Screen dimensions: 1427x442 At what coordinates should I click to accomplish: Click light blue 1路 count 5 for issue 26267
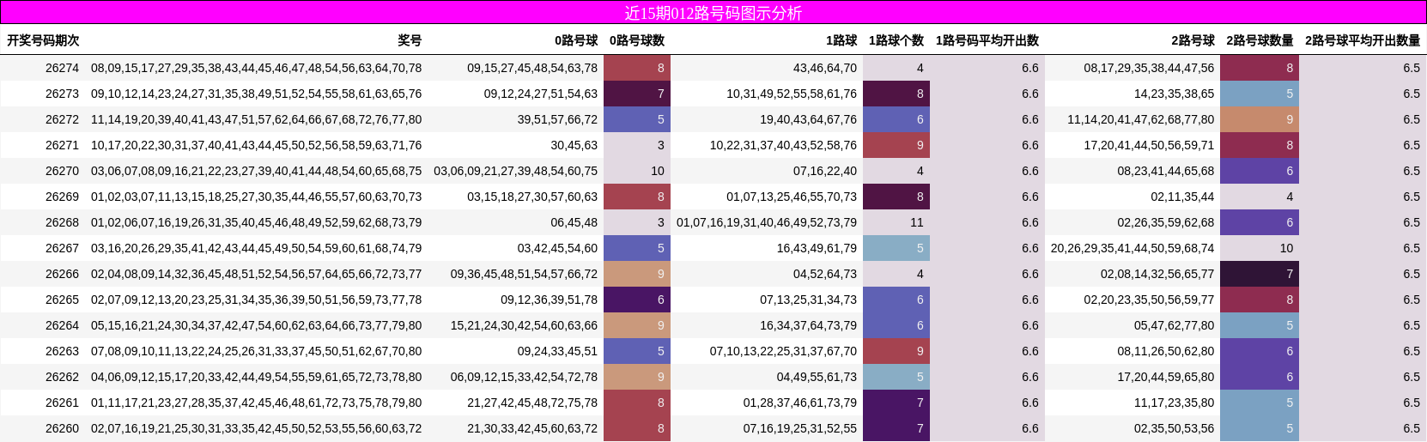pyautogui.click(x=896, y=248)
